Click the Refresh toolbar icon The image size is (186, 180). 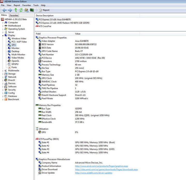[21, 10]
